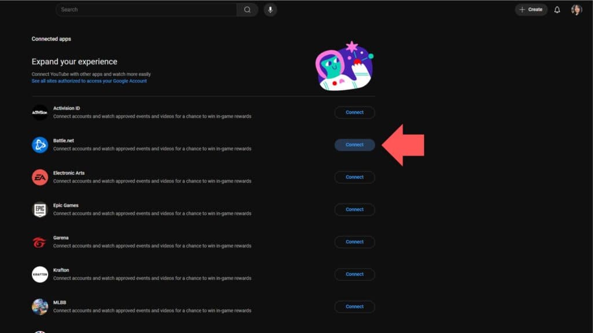Click the Battle.net logo icon
The image size is (593, 333).
click(x=40, y=144)
